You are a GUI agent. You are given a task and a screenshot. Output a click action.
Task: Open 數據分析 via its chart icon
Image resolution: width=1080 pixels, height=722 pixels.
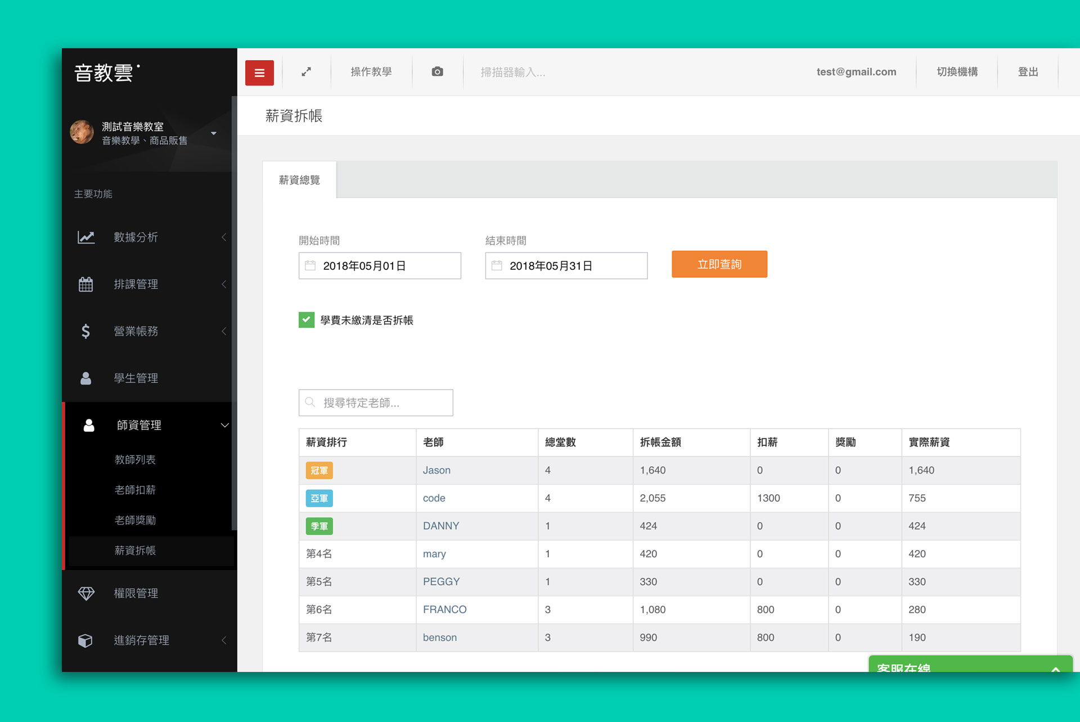pyautogui.click(x=86, y=237)
